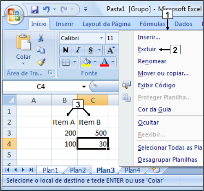Toggle italic formatting

78,50
